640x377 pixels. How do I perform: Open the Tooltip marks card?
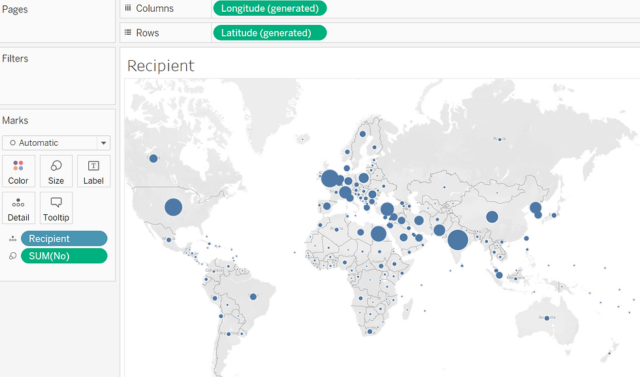(x=56, y=208)
